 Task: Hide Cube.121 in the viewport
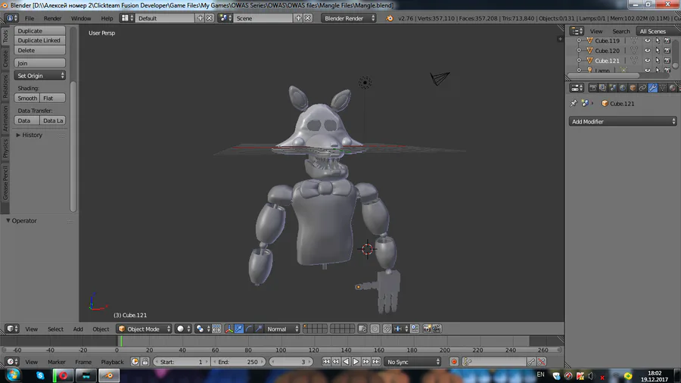coord(647,61)
